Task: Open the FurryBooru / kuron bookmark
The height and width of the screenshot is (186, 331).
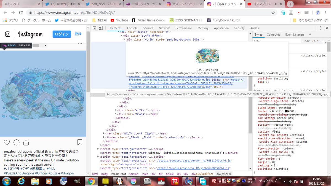Action: click(x=223, y=20)
